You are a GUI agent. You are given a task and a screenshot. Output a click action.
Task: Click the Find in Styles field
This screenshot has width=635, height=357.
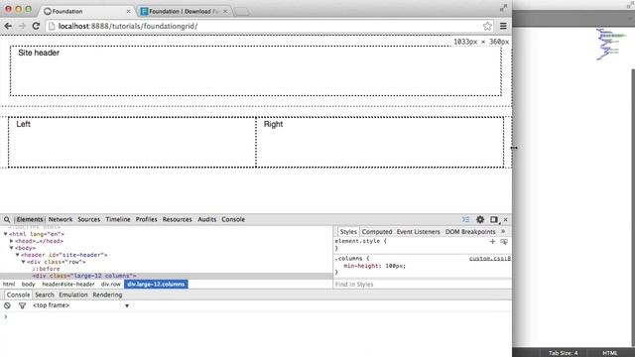(x=423, y=285)
